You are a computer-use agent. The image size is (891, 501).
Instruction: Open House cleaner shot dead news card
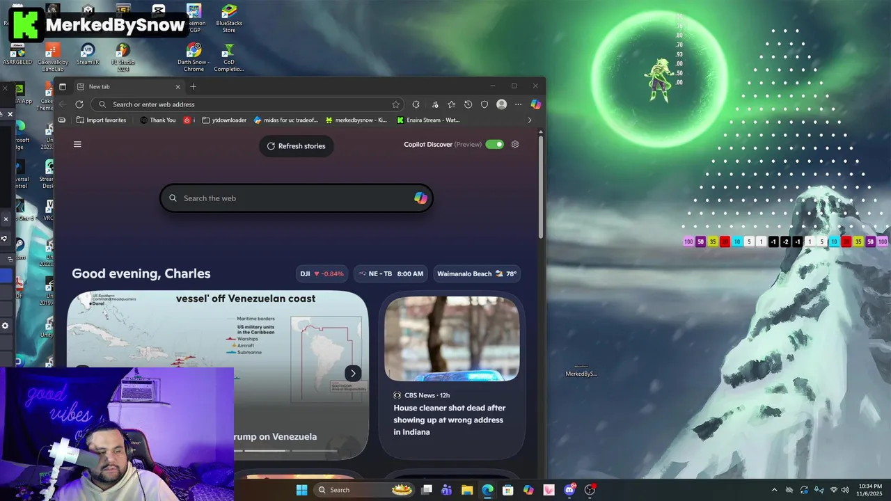point(452,376)
